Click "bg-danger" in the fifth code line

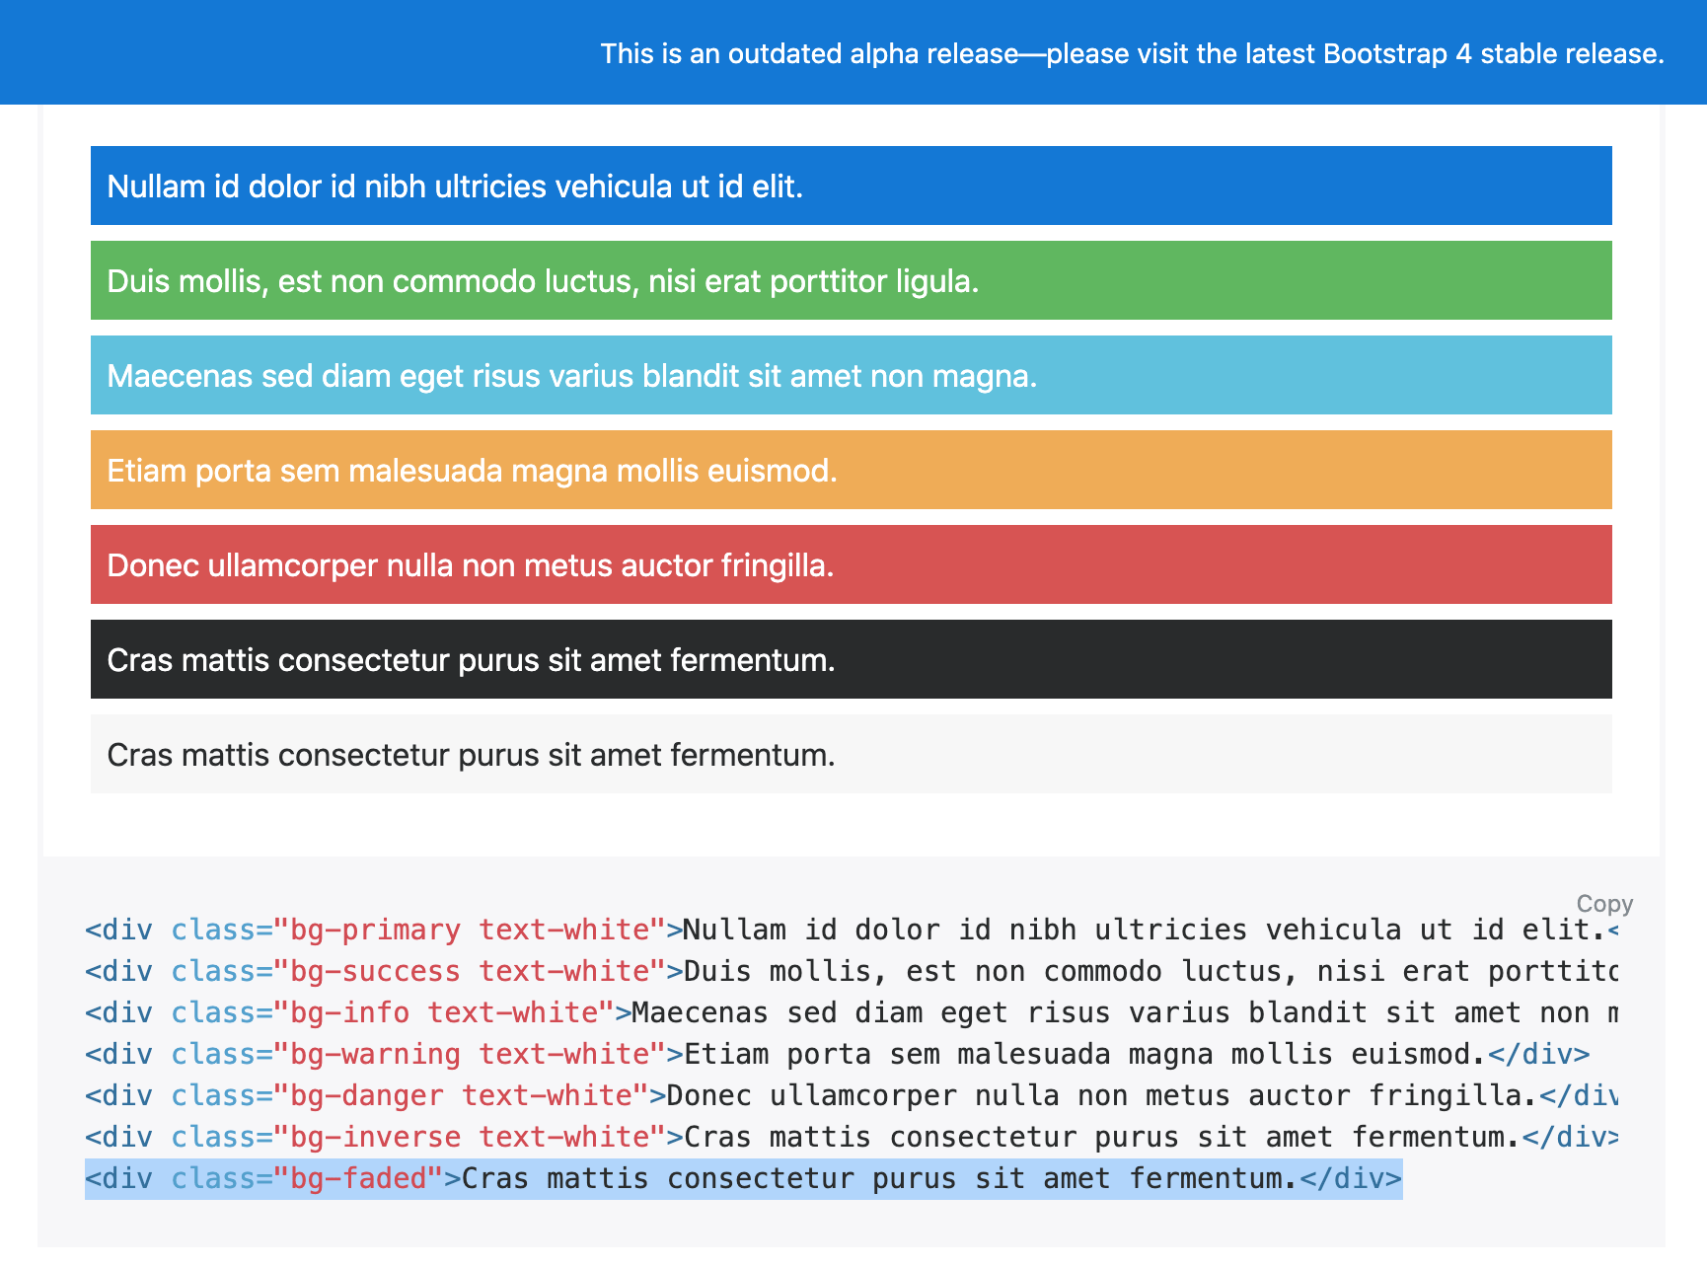[x=366, y=1095]
